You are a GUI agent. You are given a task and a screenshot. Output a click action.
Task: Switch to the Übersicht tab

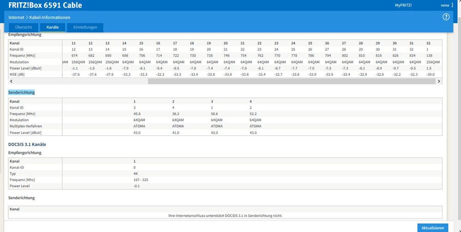[x=24, y=27]
